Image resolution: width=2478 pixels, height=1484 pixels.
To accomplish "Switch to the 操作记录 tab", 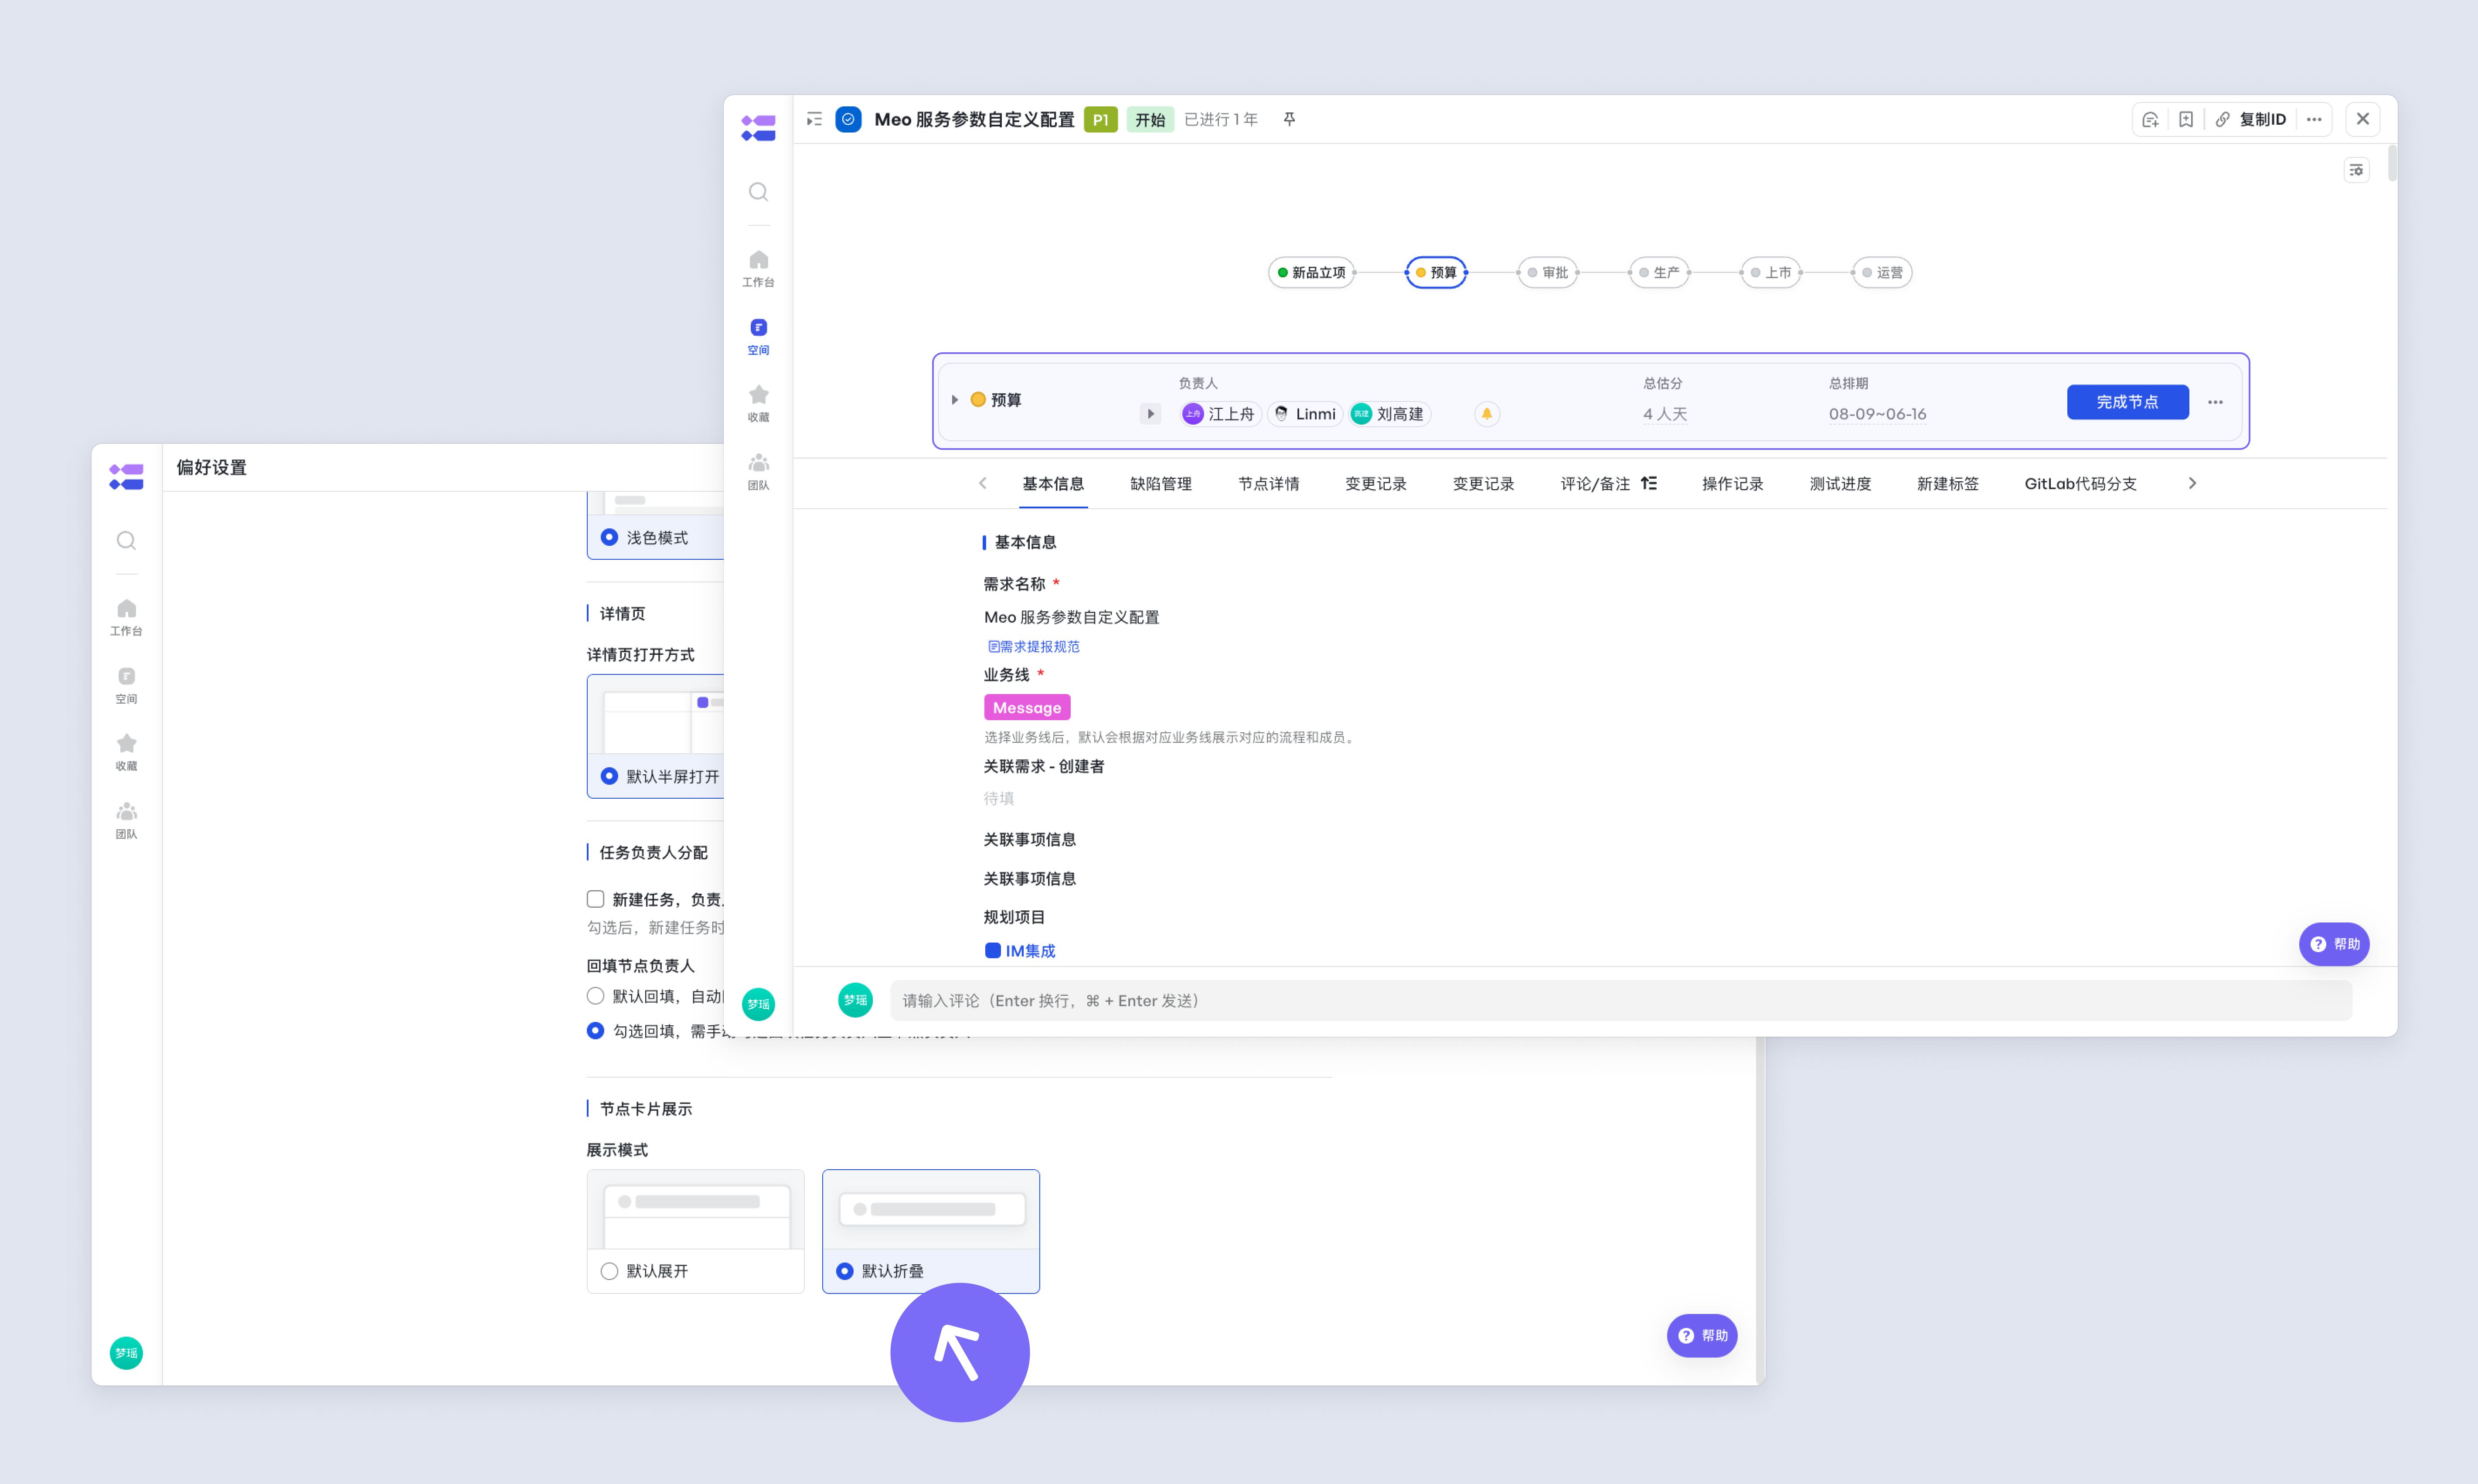I will [1733, 483].
